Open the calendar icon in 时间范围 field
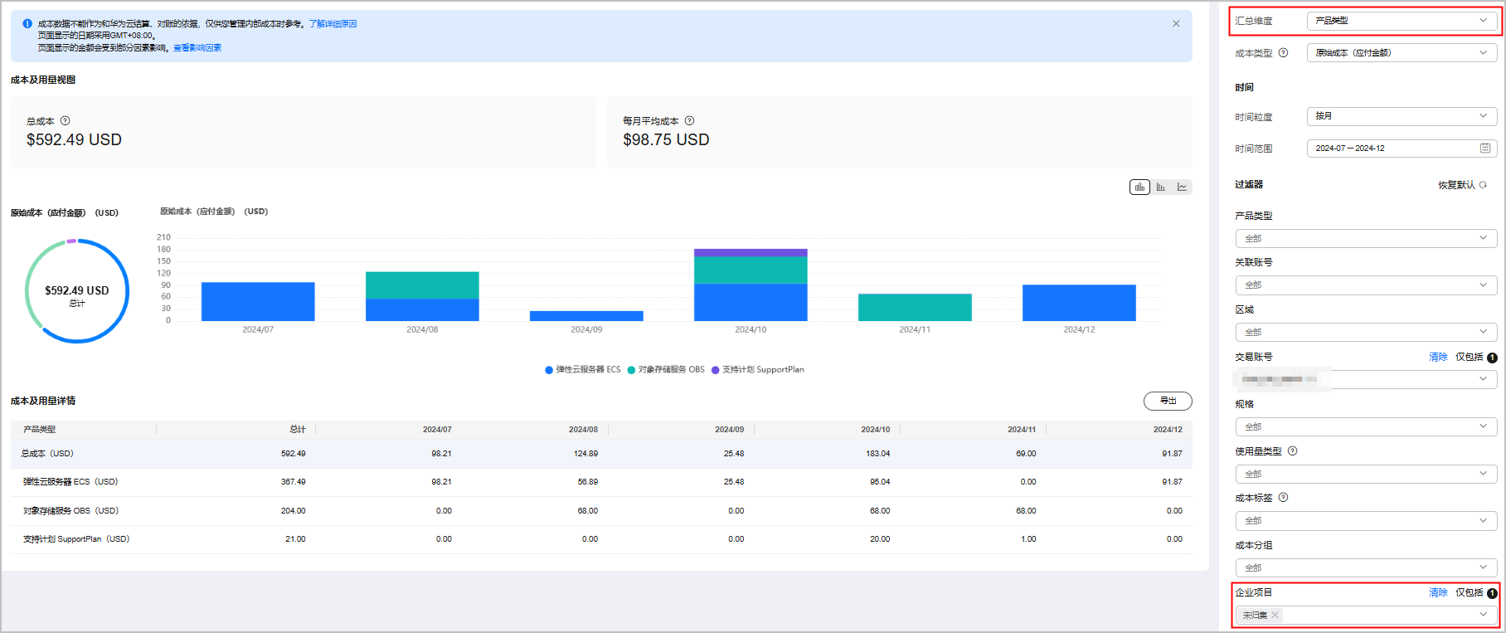The height and width of the screenshot is (633, 1506). pos(1484,149)
